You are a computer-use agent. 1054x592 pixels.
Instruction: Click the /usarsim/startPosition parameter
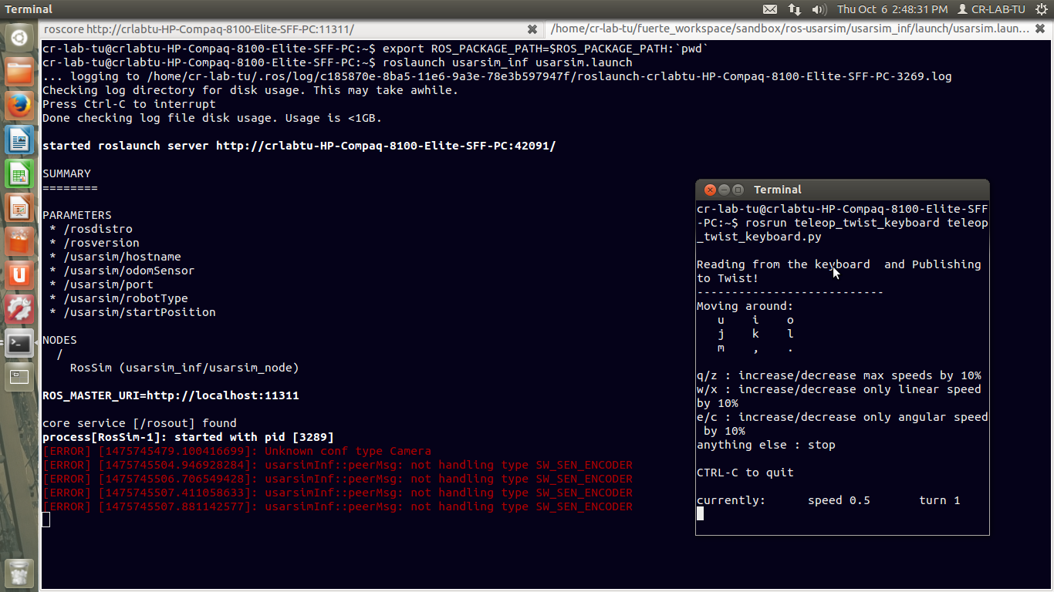click(140, 312)
